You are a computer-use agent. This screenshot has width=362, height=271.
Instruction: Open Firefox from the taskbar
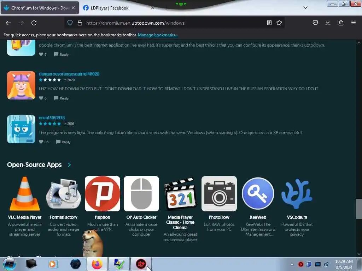pyautogui.click(x=97, y=264)
